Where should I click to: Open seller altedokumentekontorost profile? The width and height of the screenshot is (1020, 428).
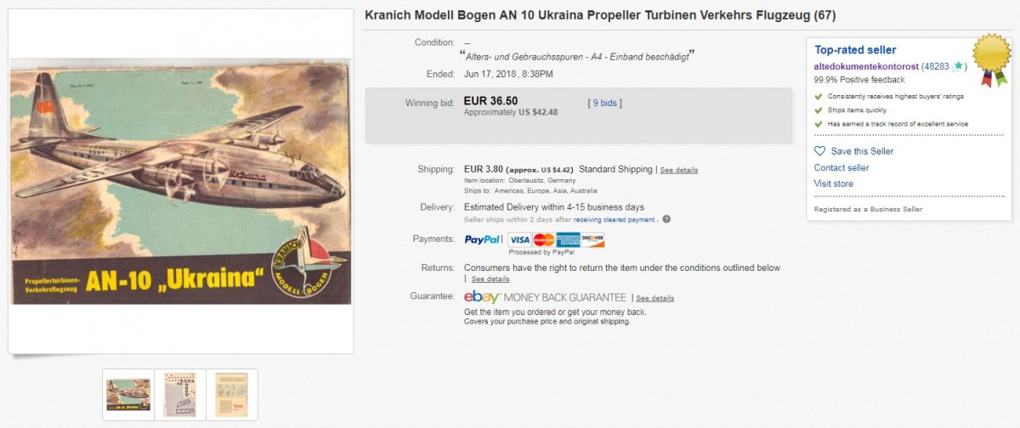tap(866, 65)
